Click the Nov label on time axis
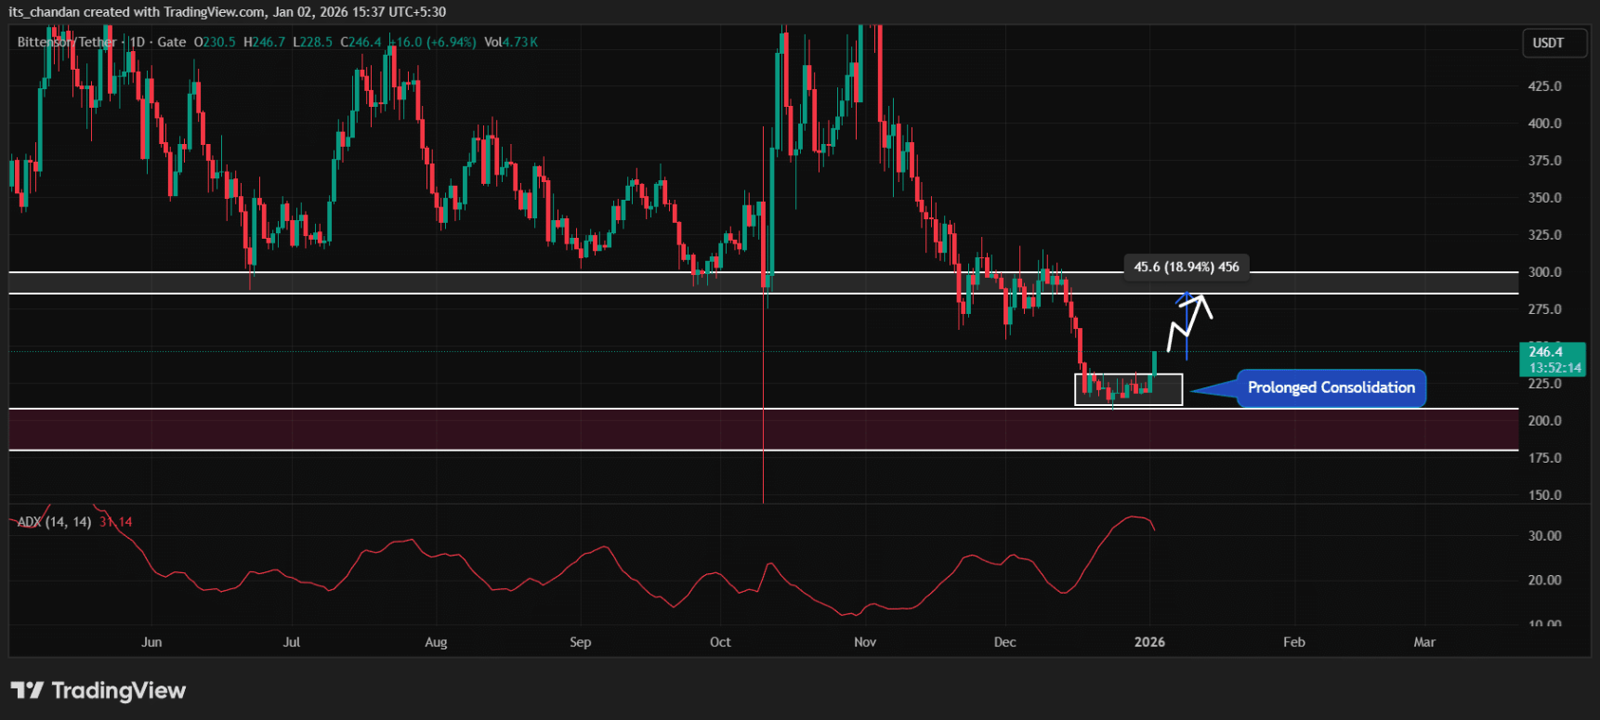The image size is (1600, 720). 865,642
